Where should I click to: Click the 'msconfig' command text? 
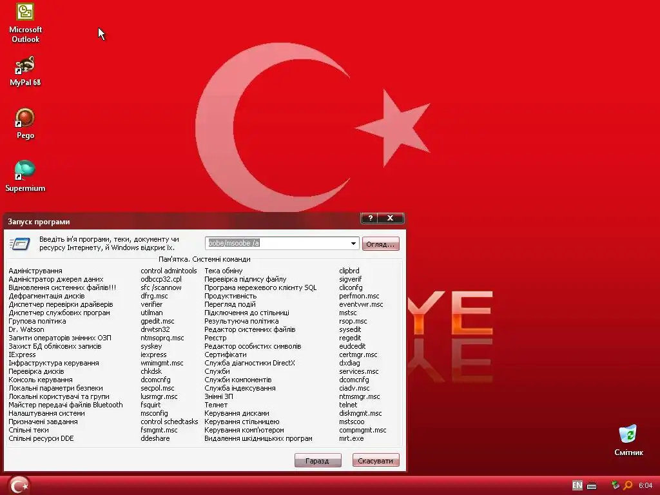point(155,413)
